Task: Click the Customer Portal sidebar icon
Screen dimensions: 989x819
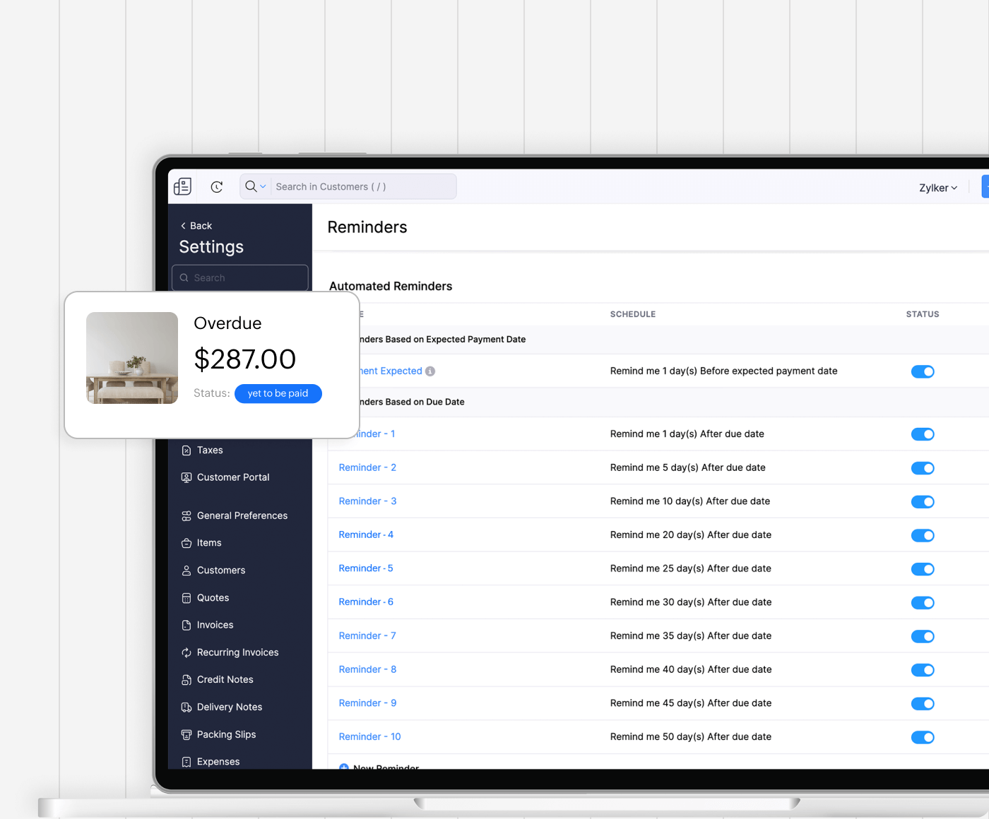Action: tap(186, 477)
